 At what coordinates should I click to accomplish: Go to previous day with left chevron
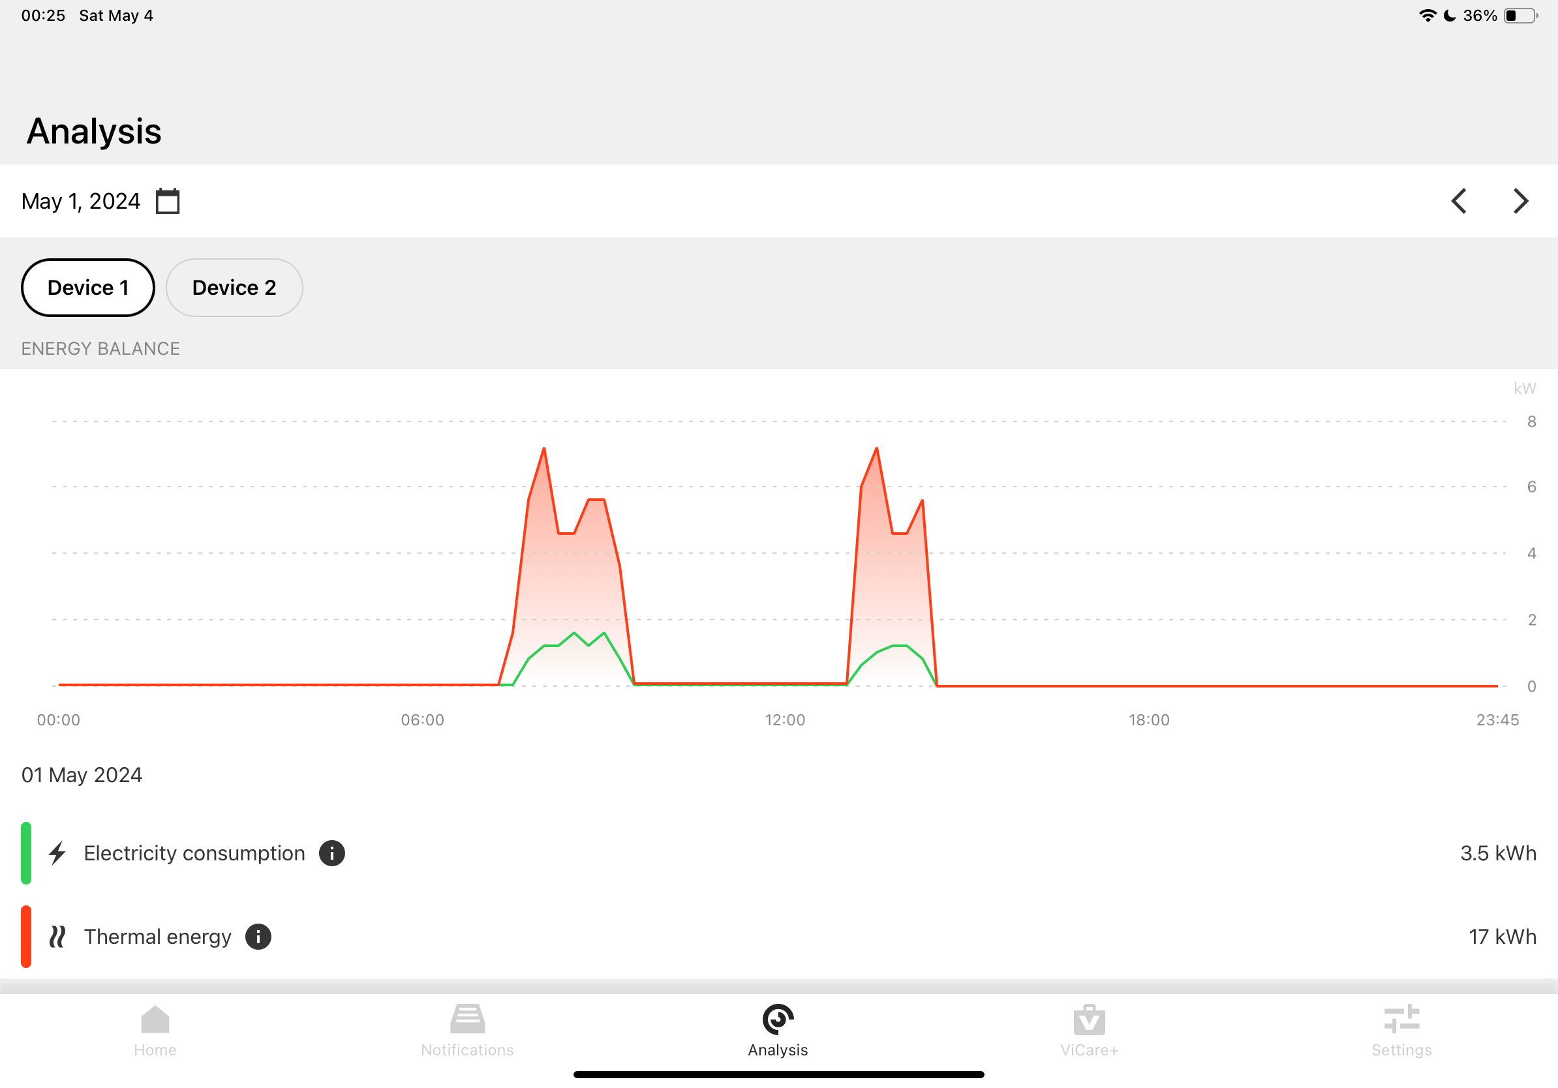(1459, 202)
